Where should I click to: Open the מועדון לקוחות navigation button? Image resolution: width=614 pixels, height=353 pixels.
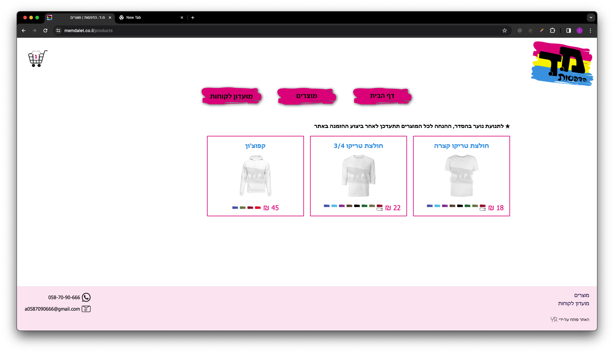pyautogui.click(x=231, y=96)
